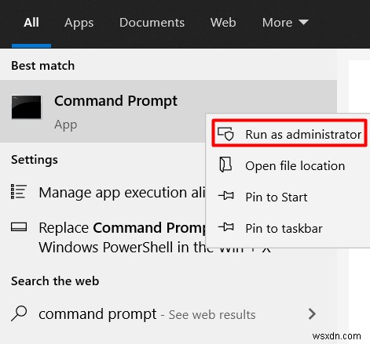Screen dimensions: 370x344
Task: Choose Open file location menu entry
Action: (288, 165)
